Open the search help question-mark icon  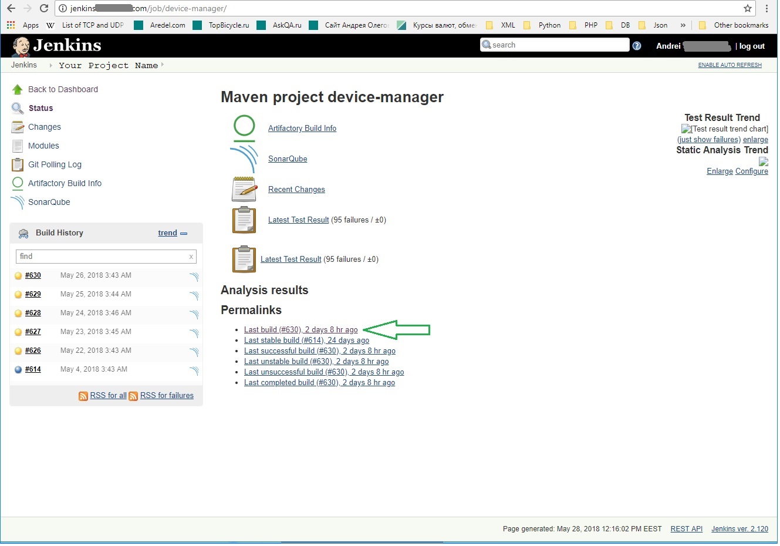point(637,46)
